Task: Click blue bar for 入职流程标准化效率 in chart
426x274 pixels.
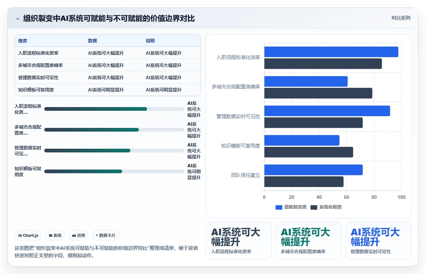Action: pyautogui.click(x=331, y=52)
